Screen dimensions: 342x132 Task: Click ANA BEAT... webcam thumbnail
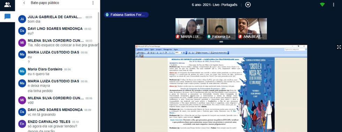click(252, 28)
